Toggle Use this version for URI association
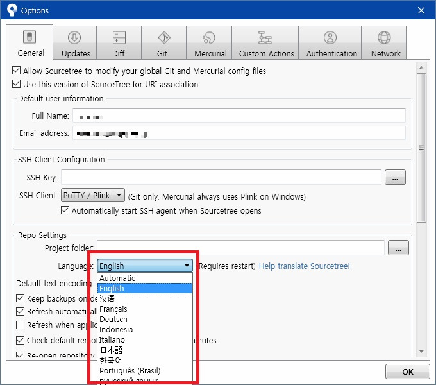 tap(17, 83)
